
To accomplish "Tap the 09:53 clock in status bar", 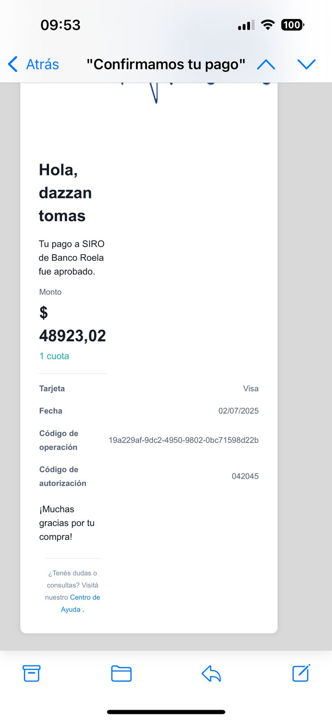I will point(60,25).
